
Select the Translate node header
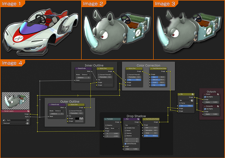[112, 119]
